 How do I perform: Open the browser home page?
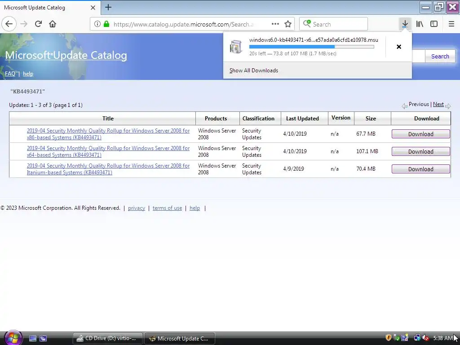click(x=53, y=24)
